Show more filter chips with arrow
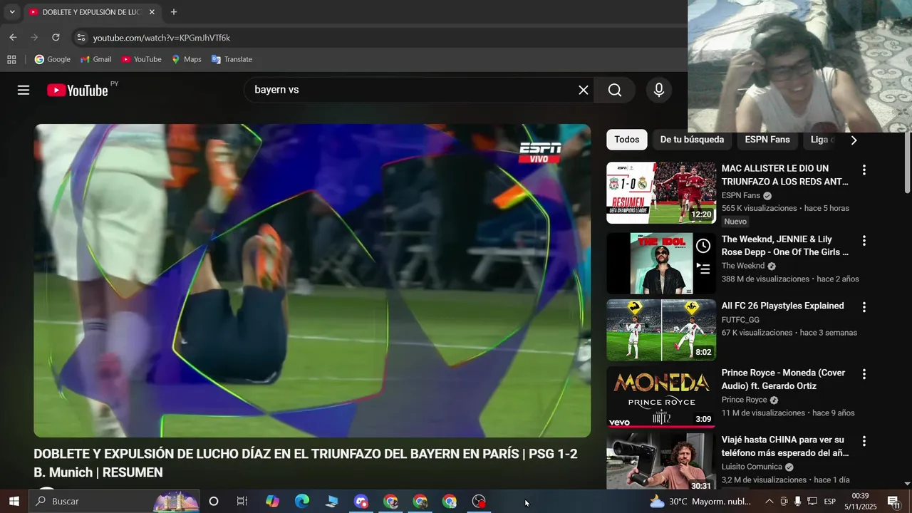Screen dimensions: 912x513 click(854, 140)
